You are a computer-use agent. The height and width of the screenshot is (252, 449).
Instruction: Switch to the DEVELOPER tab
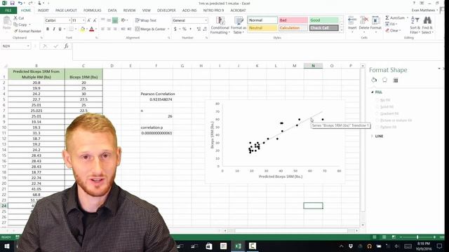click(x=166, y=10)
